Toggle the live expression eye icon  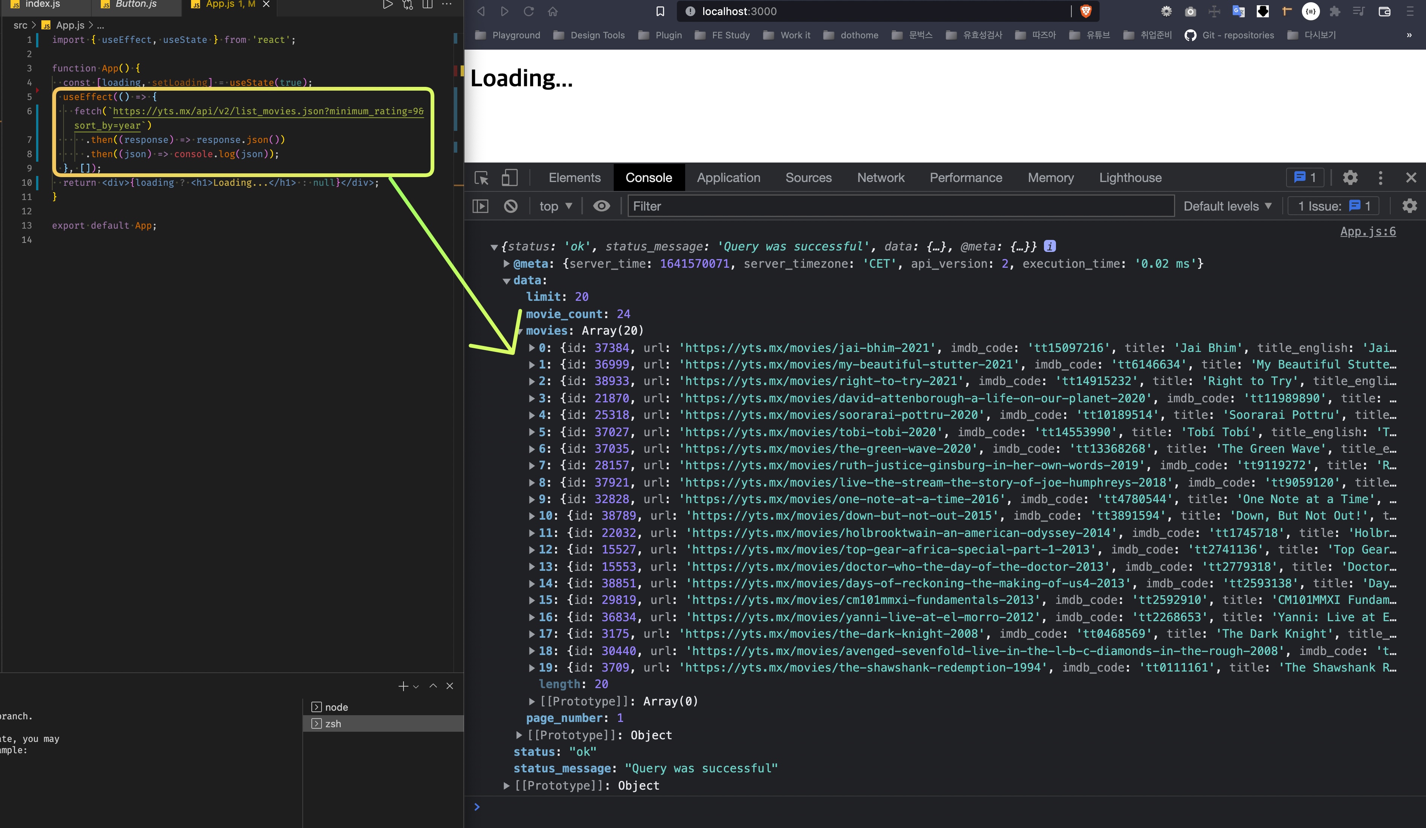click(x=602, y=206)
